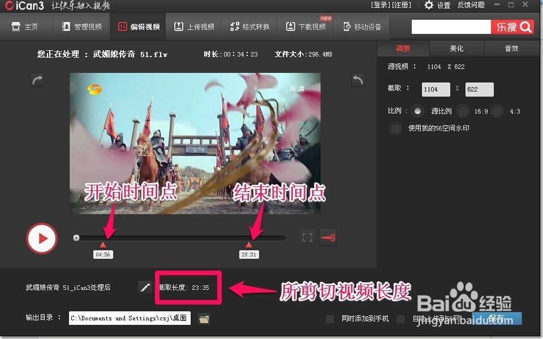Viewport: 543px width, 339px height.
Task: Click the blue 保存 save button
Action: point(497,318)
